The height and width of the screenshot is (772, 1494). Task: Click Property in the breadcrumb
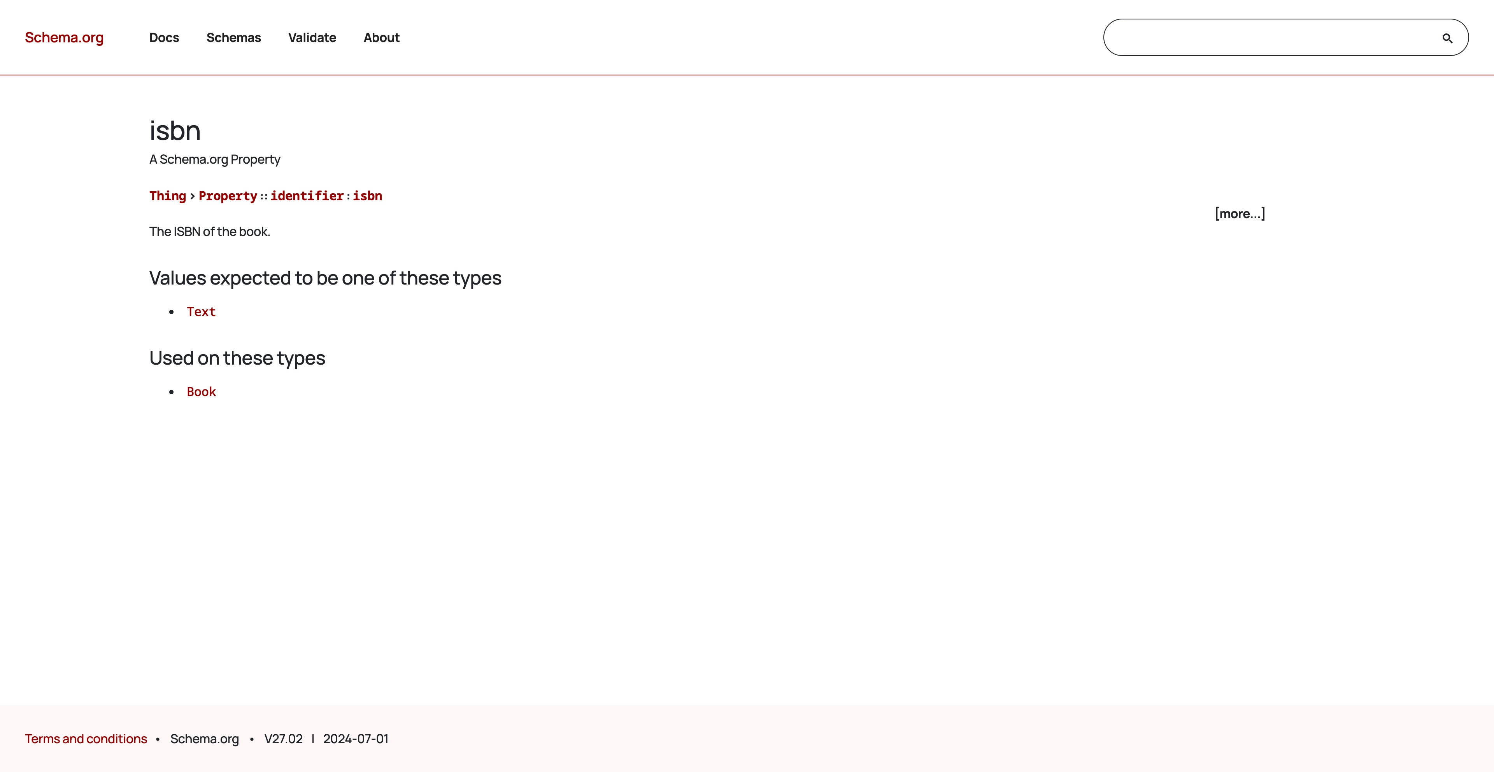(228, 196)
